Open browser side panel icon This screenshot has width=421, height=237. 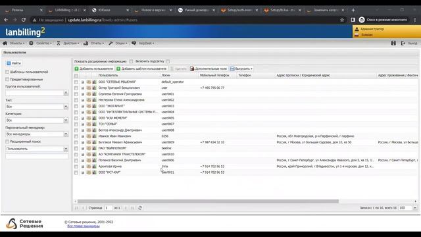[x=353, y=20]
